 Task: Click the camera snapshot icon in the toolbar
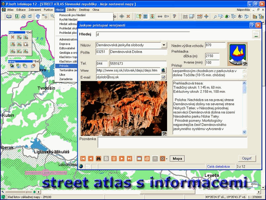coord(30,16)
